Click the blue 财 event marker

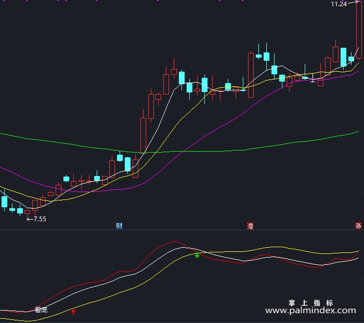[x=119, y=225]
